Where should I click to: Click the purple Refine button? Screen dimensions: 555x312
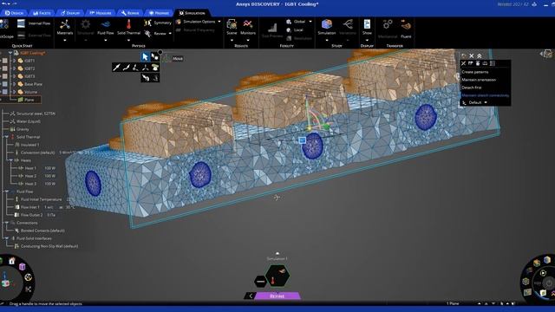277,296
